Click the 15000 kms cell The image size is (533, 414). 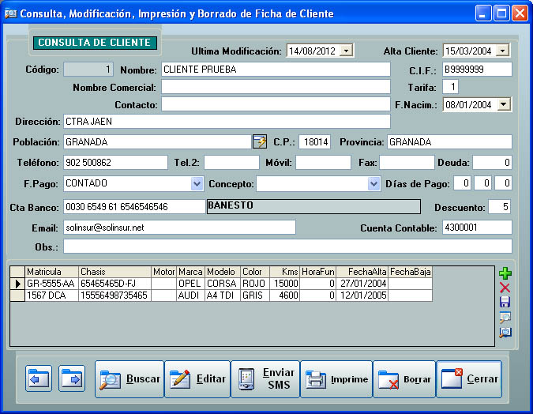[284, 284]
